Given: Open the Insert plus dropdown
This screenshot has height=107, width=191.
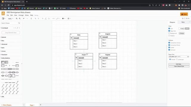Looking at the screenshot, I should pos(64,18).
